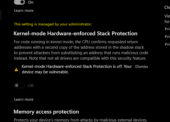
Task: Turn off the switch currently set On
Action: pos(19,2)
